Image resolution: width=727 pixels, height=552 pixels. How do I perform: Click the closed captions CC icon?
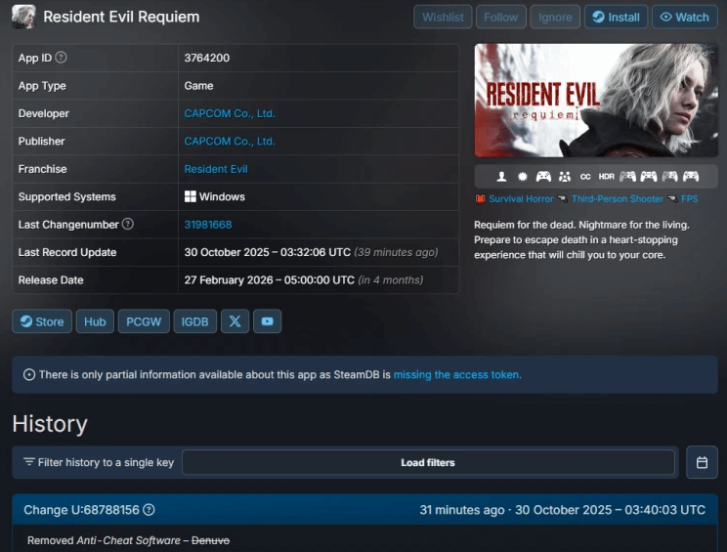click(585, 177)
